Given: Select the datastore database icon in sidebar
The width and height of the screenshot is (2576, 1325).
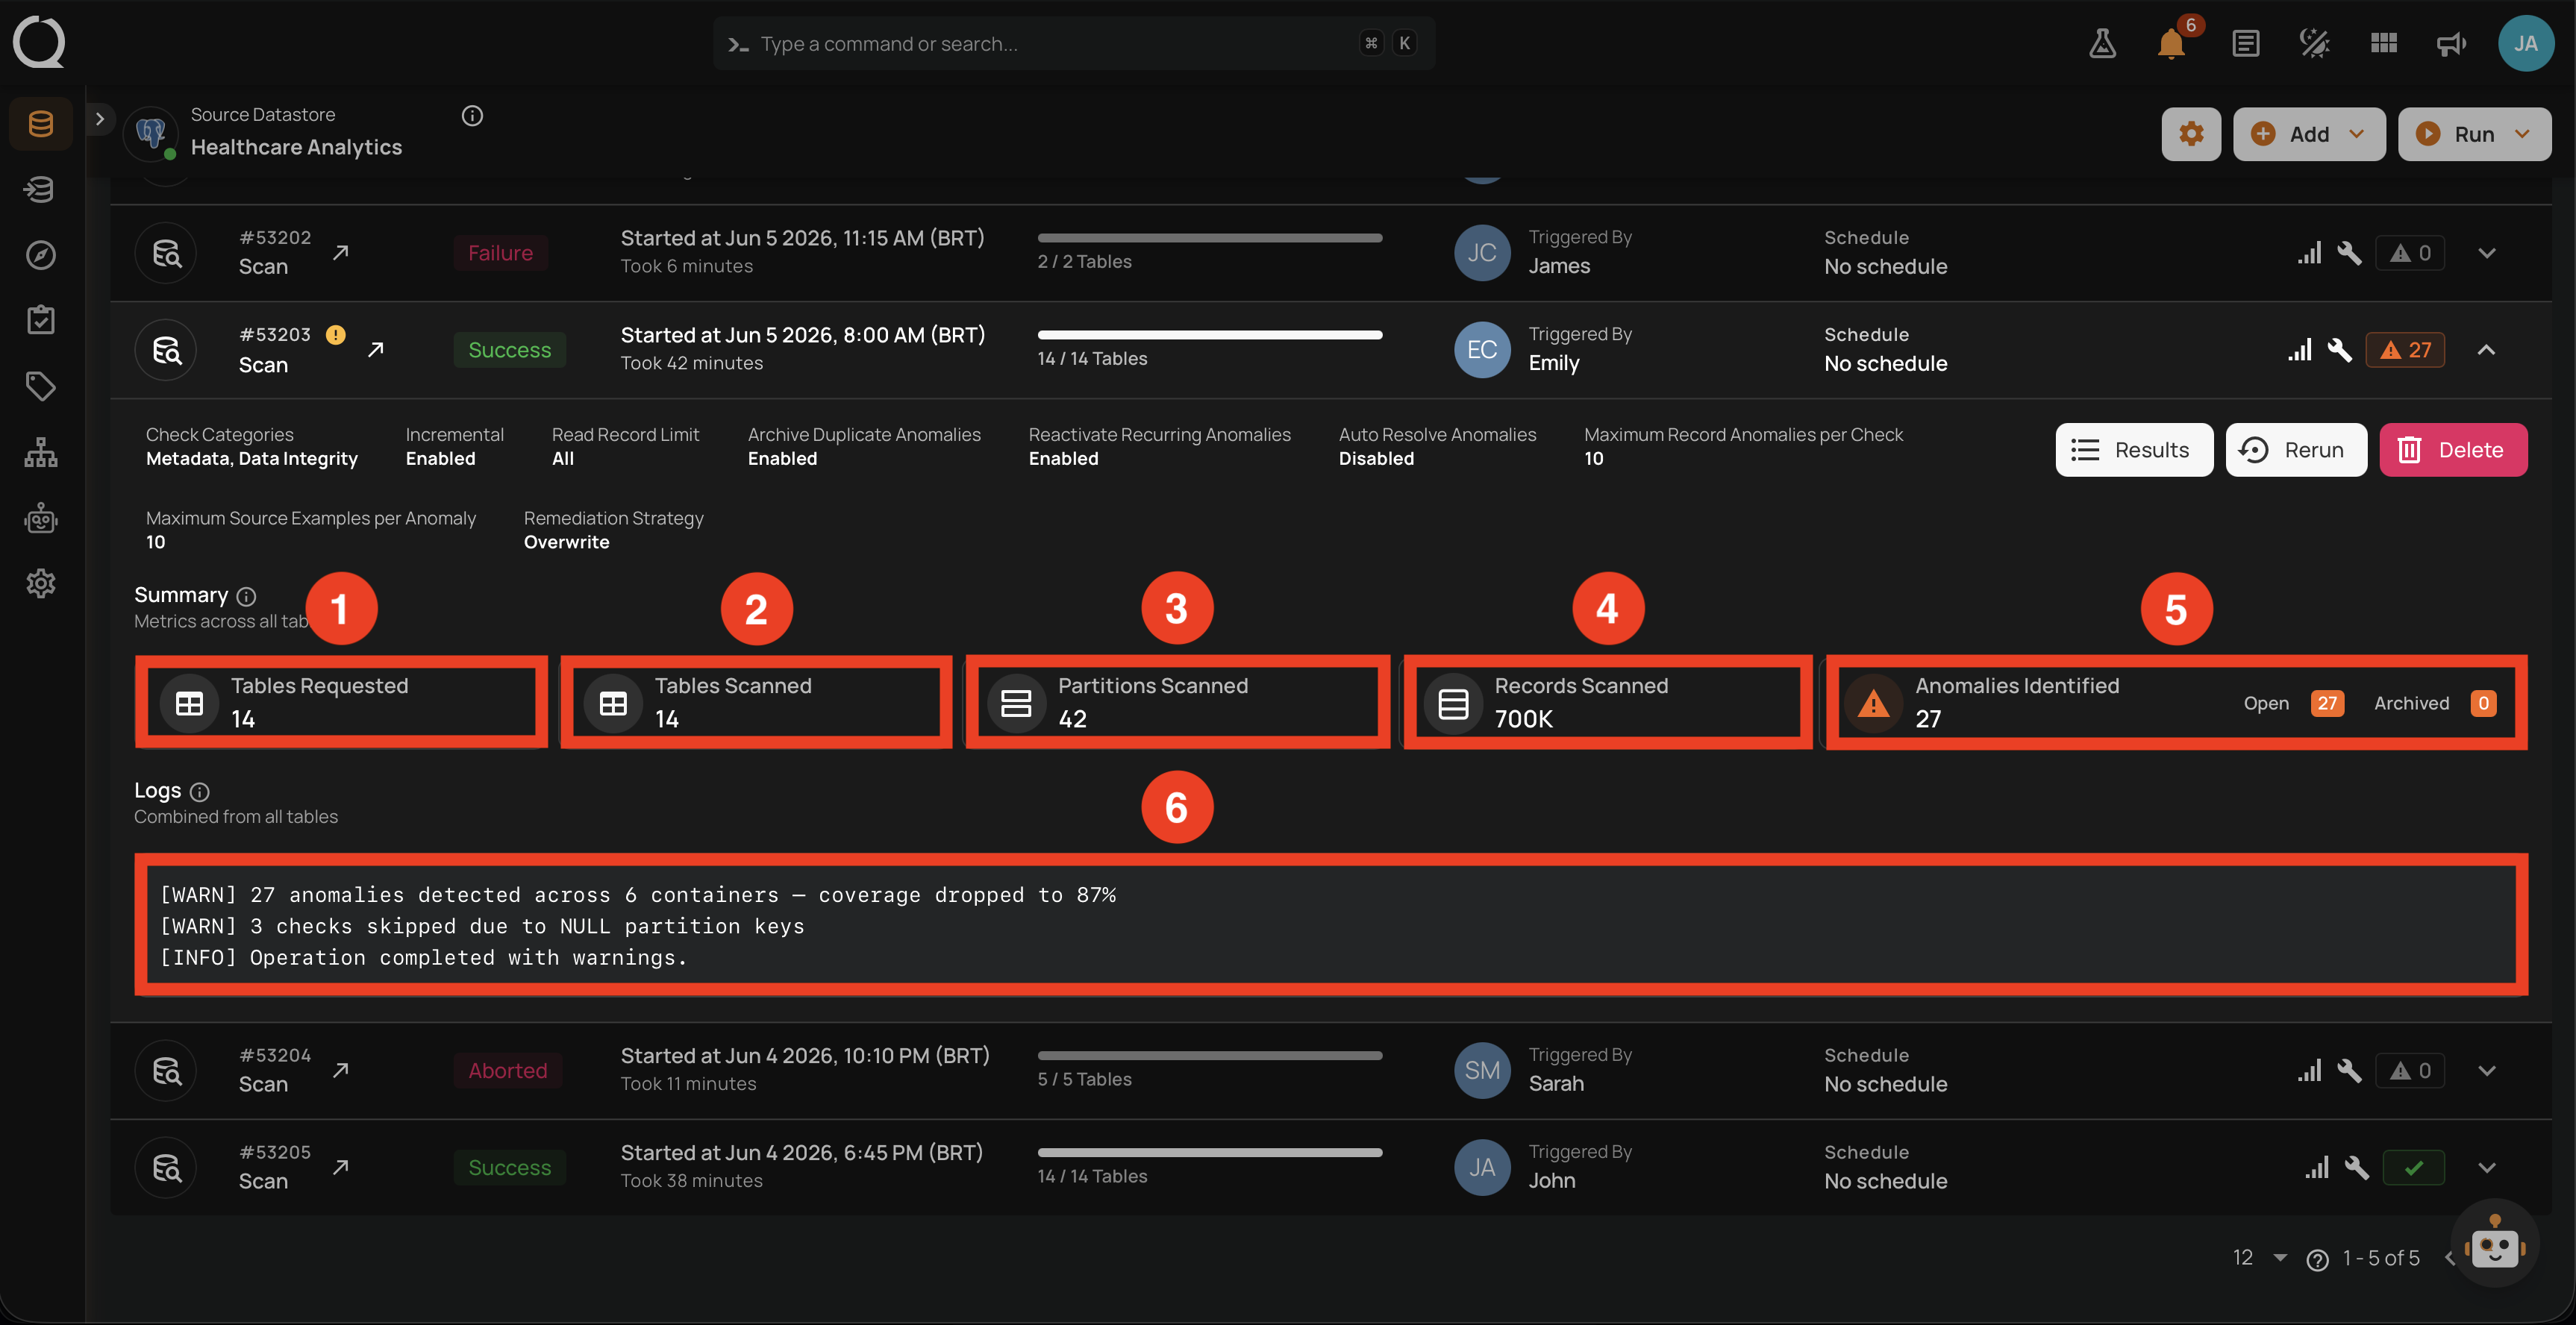Looking at the screenshot, I should (41, 124).
